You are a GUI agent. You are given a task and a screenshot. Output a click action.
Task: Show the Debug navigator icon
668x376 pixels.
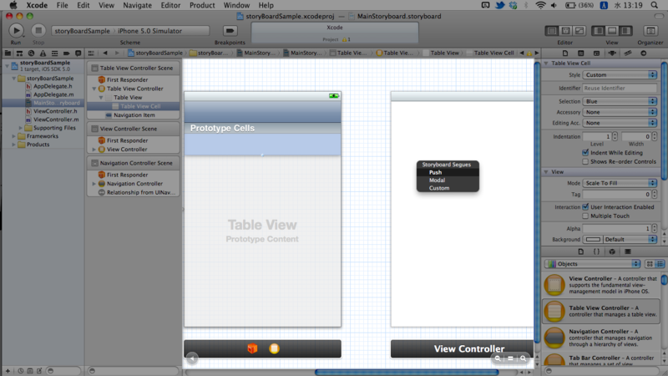54,53
